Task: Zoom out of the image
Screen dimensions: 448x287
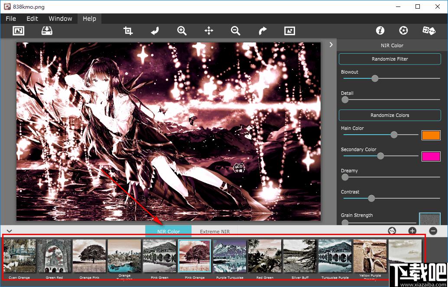Action: pyautogui.click(x=235, y=31)
